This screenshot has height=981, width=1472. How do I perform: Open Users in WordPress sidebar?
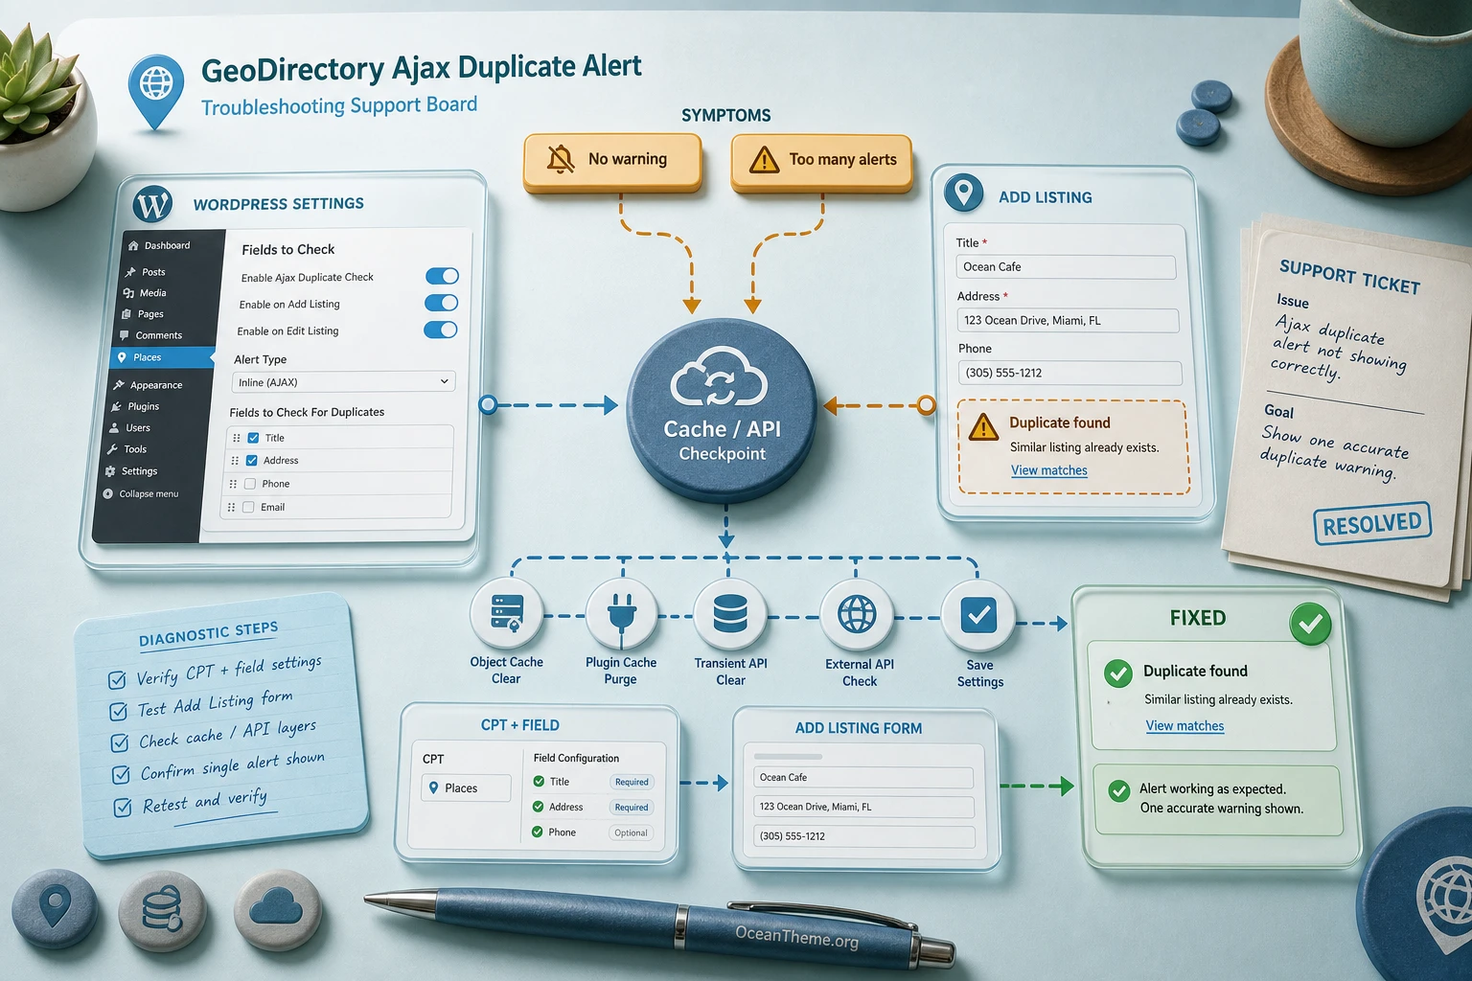click(138, 428)
